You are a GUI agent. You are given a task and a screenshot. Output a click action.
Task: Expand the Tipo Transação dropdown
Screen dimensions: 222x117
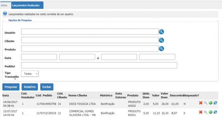pyautogui.click(x=30, y=73)
